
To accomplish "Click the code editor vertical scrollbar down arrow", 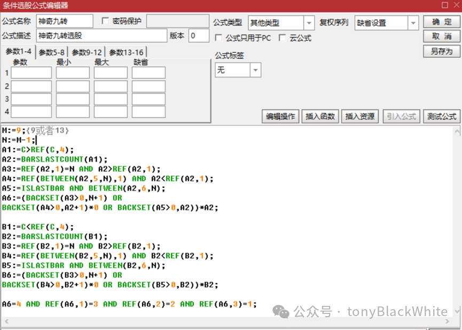I will 457,311.
